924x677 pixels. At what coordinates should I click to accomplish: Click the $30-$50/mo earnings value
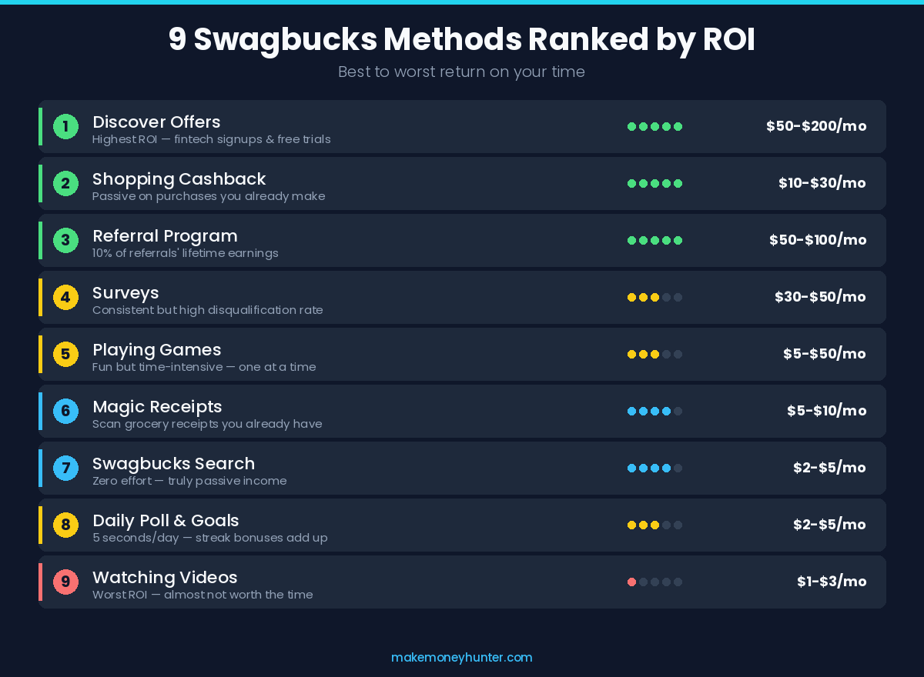click(x=821, y=297)
